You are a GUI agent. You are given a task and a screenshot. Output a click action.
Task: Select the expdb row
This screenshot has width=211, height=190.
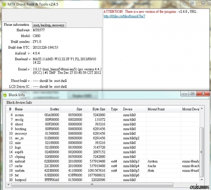pos(103,152)
